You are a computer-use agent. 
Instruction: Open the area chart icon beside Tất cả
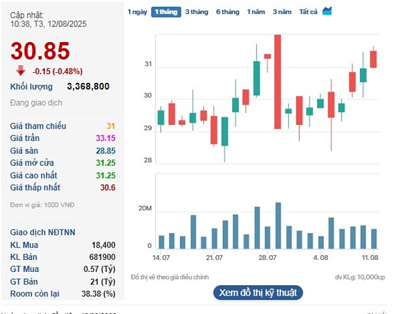pyautogui.click(x=327, y=11)
